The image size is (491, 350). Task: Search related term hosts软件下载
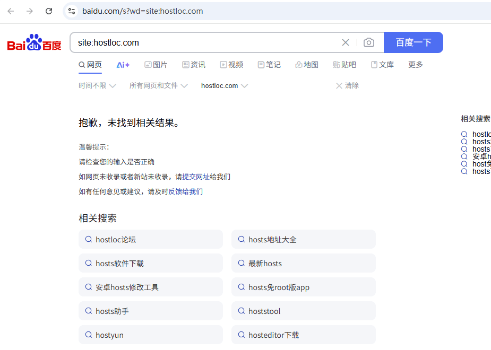[x=151, y=264]
